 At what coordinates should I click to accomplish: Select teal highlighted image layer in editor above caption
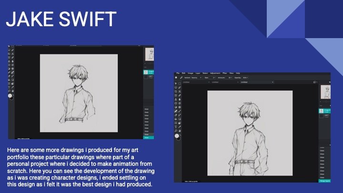coord(149,72)
